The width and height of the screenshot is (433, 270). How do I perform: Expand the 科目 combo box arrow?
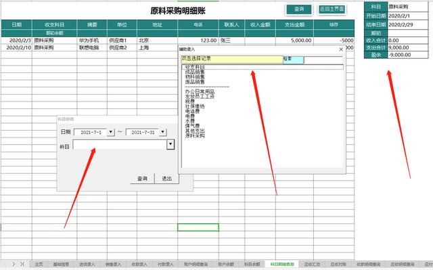click(170, 144)
